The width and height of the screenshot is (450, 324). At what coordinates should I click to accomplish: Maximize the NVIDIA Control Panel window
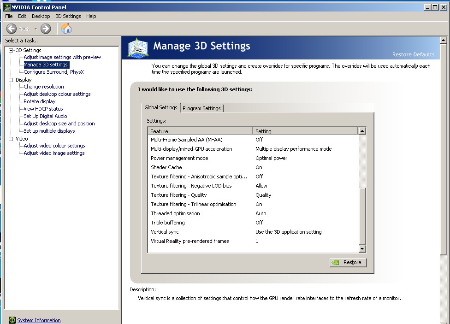(435, 7)
